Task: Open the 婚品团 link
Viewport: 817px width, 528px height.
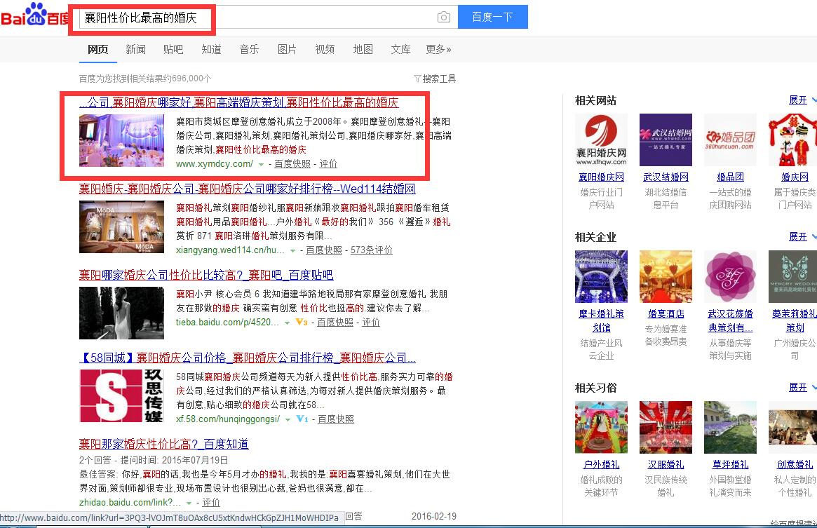Action: [x=731, y=177]
